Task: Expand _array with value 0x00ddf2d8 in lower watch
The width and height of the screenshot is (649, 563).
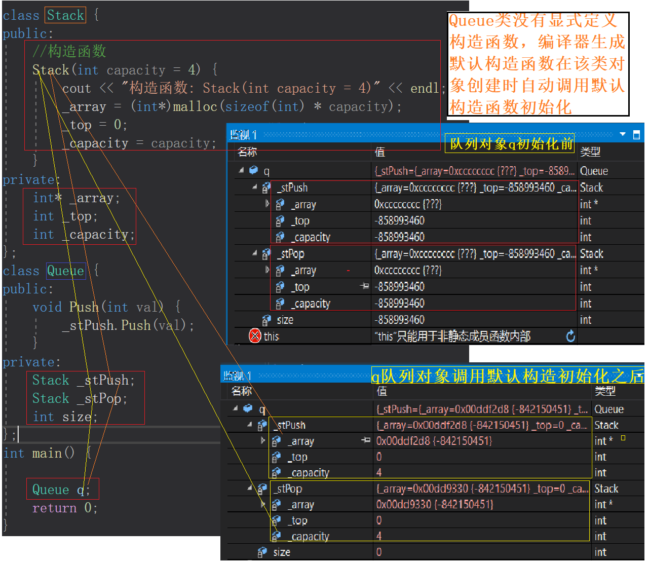Action: [263, 440]
